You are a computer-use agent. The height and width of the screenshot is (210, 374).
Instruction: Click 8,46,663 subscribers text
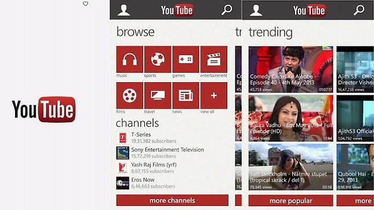(153, 186)
